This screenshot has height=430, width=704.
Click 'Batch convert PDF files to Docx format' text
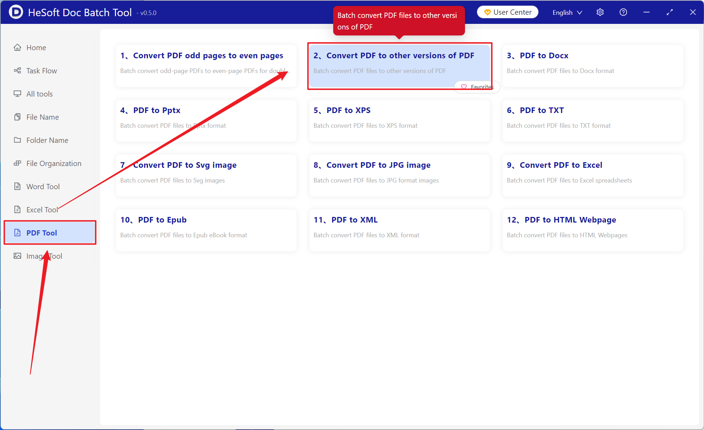[x=560, y=71]
